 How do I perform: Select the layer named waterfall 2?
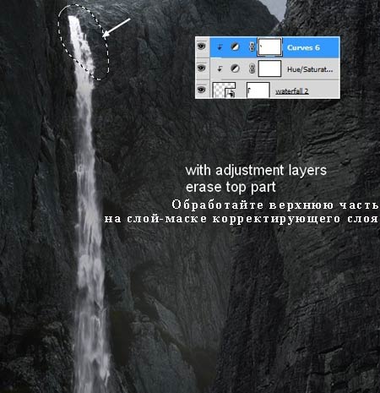pyautogui.click(x=292, y=91)
